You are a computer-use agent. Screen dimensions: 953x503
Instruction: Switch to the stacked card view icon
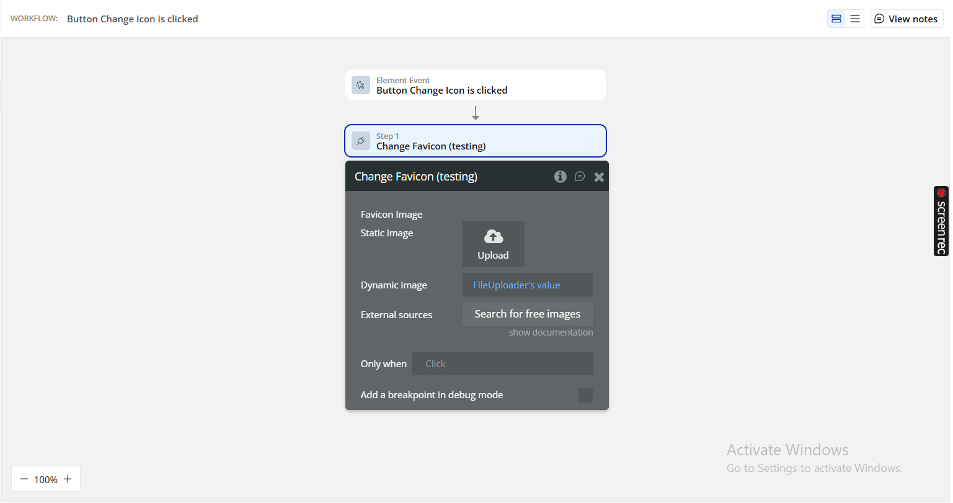[836, 19]
